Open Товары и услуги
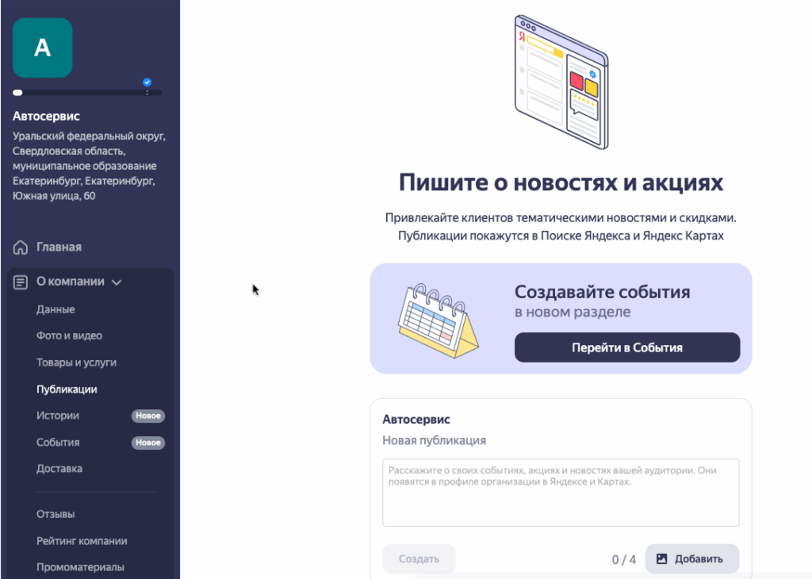Viewport: 812px width, 579px height. point(76,362)
